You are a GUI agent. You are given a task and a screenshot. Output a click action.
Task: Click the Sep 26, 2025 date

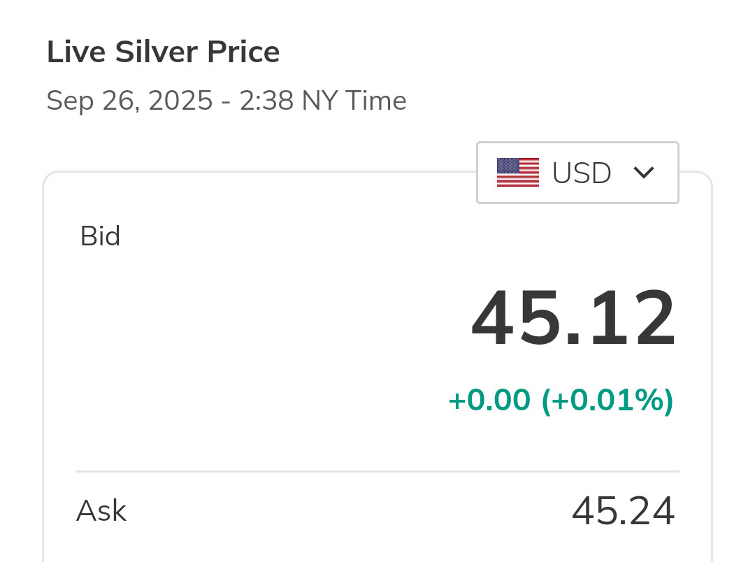(x=129, y=101)
